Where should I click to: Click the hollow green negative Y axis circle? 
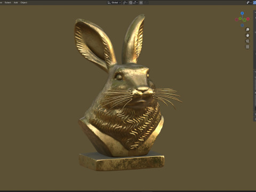click(244, 20)
